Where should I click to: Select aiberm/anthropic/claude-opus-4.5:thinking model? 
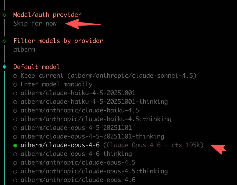94,171
